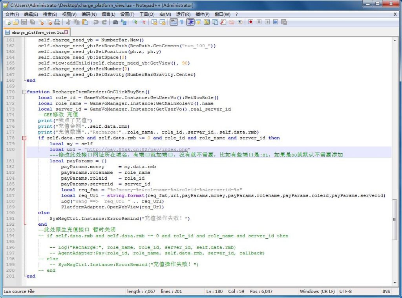This screenshot has height=298, width=402.
Task: Toggle show all characters pilcrow icon
Action: [x=181, y=22]
